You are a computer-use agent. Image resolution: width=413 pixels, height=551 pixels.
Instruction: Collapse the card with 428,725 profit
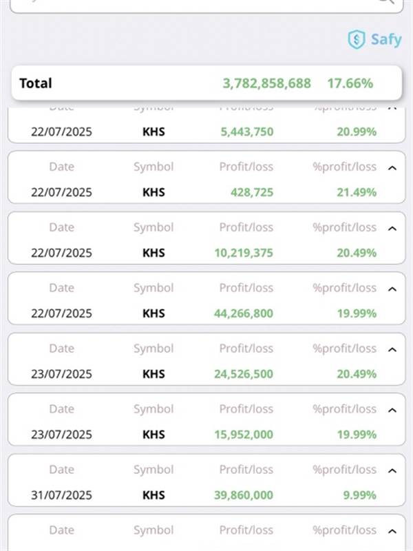(x=392, y=167)
